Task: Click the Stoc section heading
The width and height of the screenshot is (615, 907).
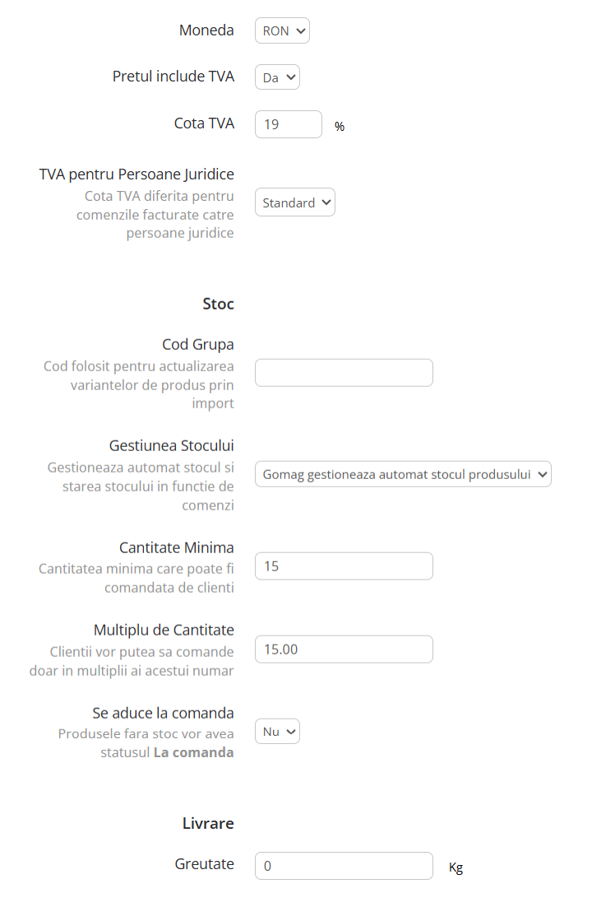Action: [x=218, y=303]
